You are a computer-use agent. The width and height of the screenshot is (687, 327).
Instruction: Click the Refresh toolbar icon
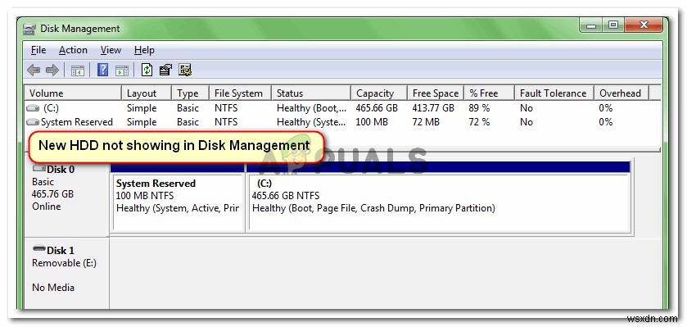[147, 70]
